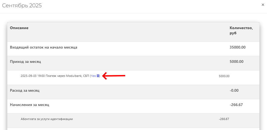
Task: Click the Входящий остаток на начало месяца row
Action: pyautogui.click(x=44, y=47)
